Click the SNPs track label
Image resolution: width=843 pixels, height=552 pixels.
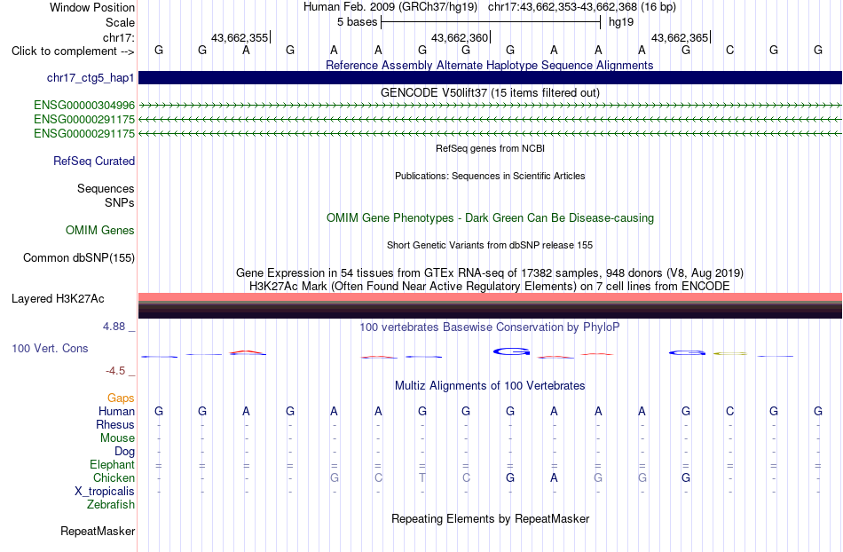pyautogui.click(x=120, y=202)
